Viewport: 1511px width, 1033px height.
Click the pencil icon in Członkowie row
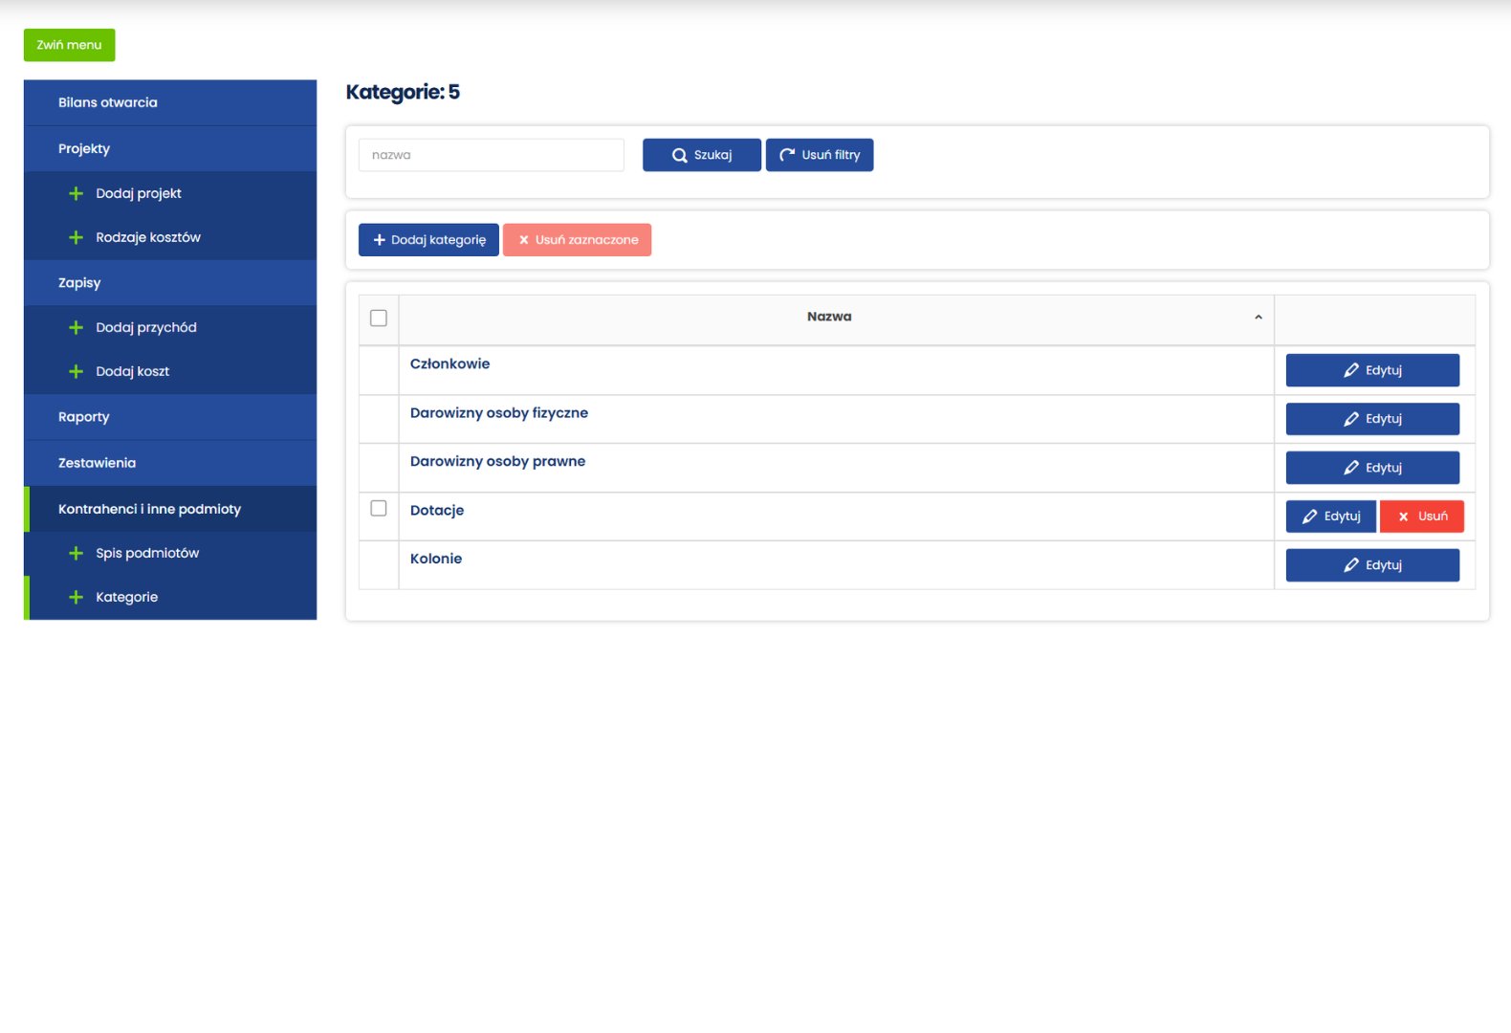click(1351, 371)
